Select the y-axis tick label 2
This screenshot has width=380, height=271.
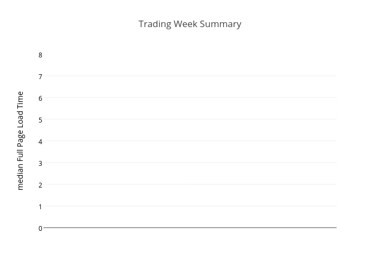(40, 185)
